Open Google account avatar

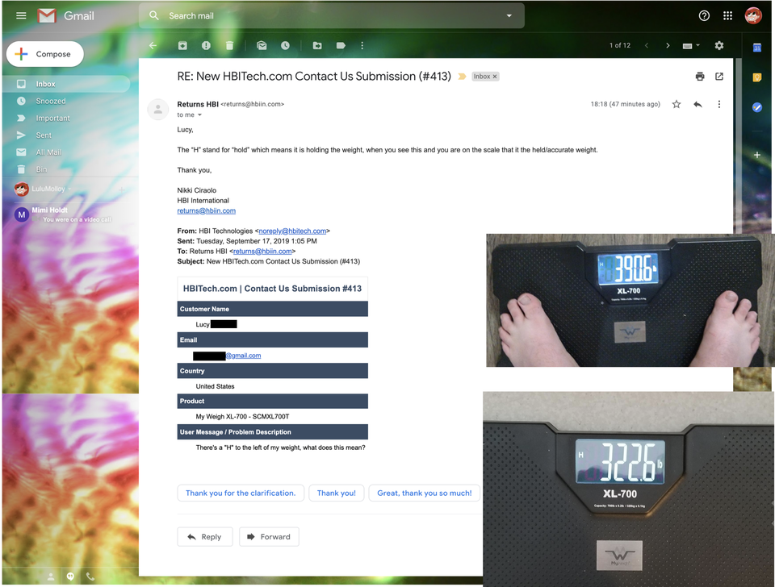tap(753, 16)
